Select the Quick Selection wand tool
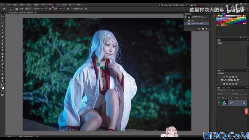 click(2, 26)
